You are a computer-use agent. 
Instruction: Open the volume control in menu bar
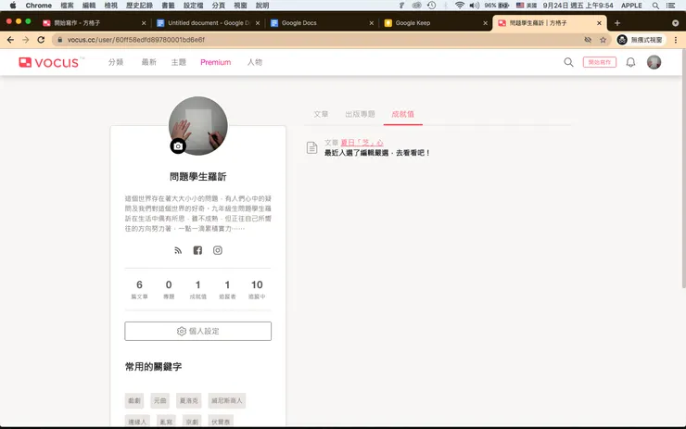475,6
